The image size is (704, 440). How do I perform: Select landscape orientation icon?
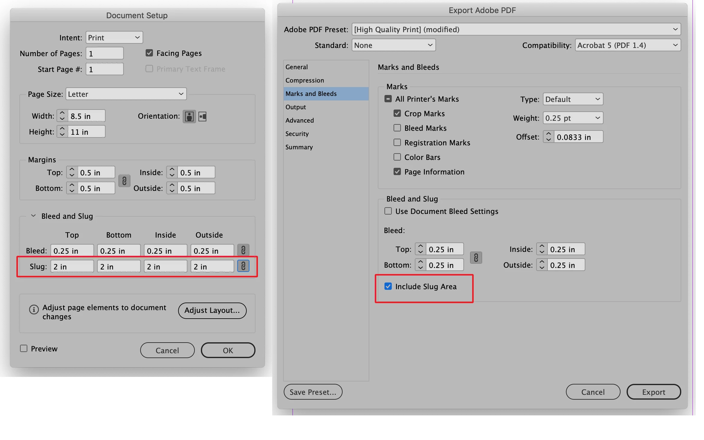click(x=202, y=117)
